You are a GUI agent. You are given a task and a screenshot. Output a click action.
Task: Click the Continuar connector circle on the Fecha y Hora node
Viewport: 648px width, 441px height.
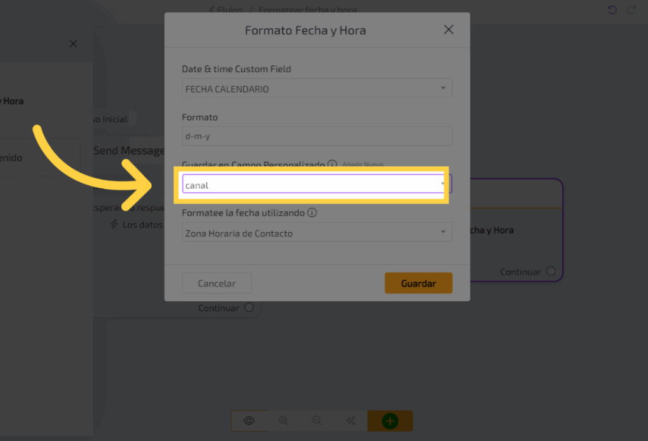tap(551, 271)
